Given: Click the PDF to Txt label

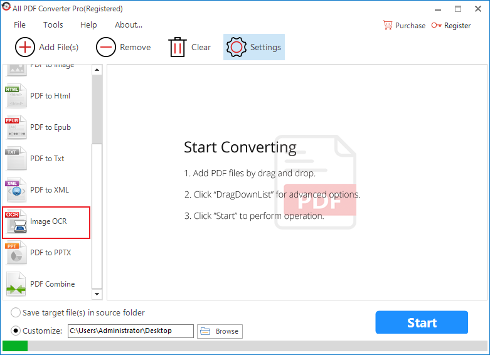Looking at the screenshot, I should [x=47, y=159].
